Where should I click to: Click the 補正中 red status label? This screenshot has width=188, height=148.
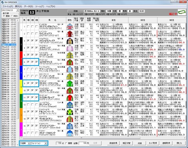[x=173, y=14]
